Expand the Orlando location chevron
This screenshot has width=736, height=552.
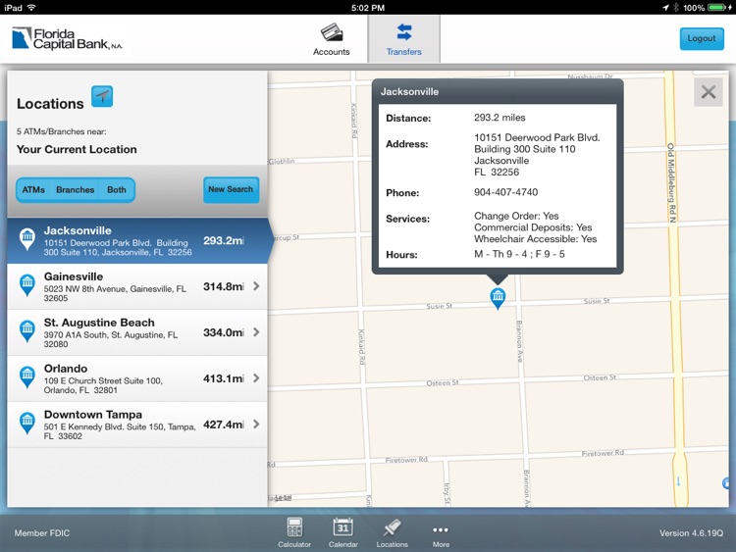point(256,378)
